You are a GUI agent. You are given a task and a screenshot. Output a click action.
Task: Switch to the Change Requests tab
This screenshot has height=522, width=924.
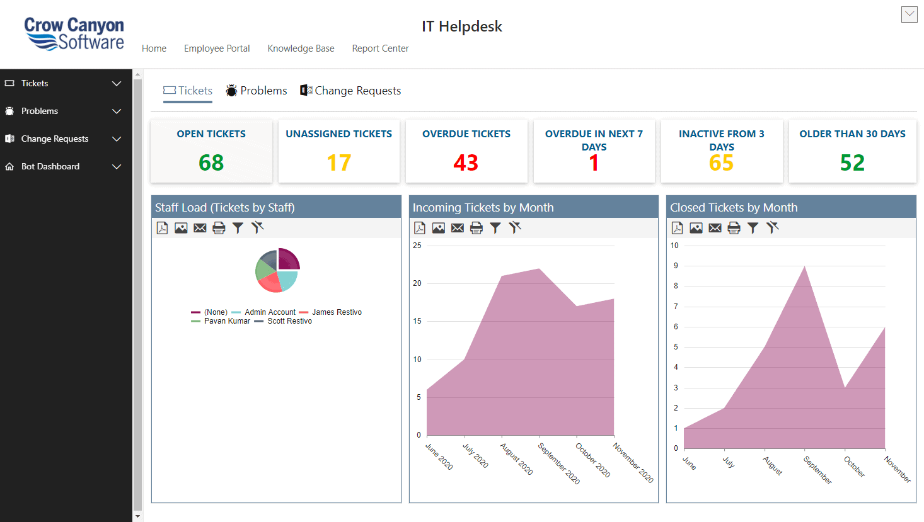coord(350,91)
